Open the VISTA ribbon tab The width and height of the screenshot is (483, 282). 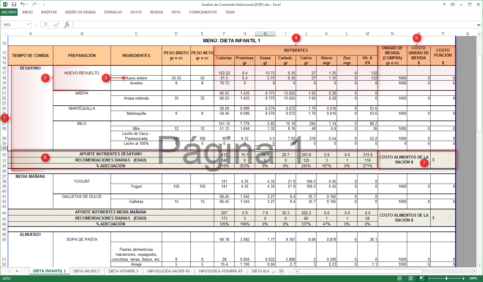176,12
